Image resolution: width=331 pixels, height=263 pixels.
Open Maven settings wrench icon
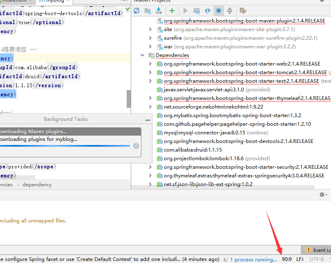coord(243,11)
